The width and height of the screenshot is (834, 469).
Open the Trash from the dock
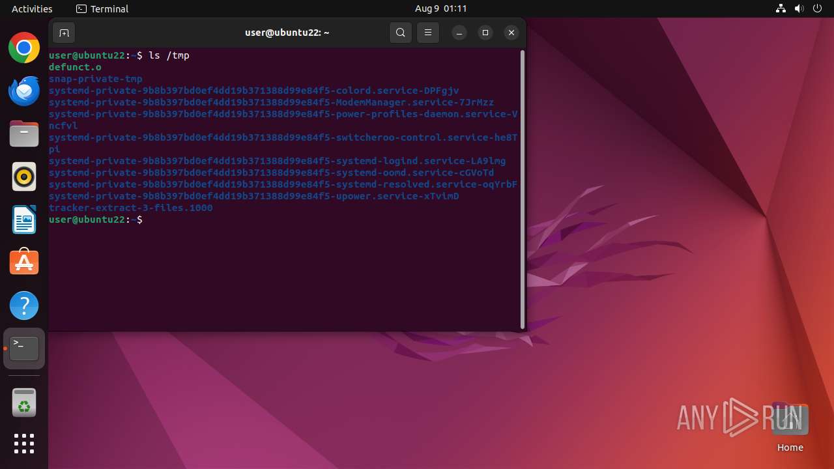24,403
